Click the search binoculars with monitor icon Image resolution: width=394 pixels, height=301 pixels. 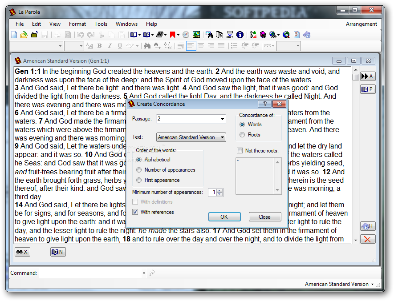pyautogui.click(x=209, y=35)
